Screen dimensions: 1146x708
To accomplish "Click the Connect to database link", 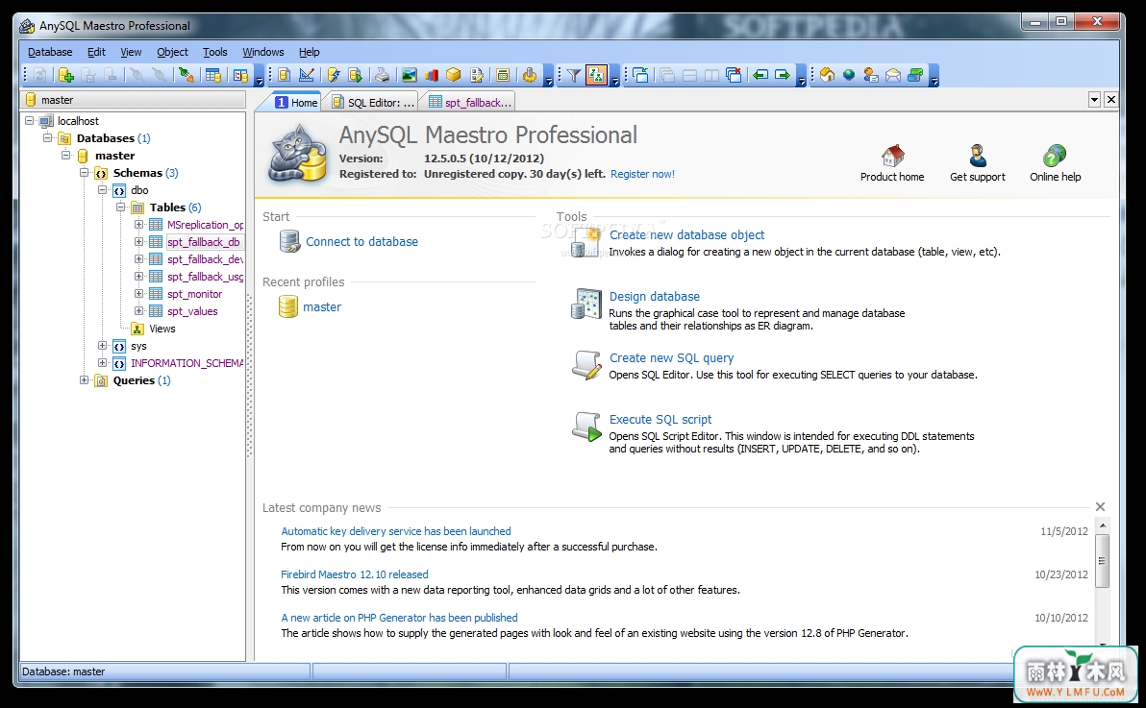I will point(361,242).
